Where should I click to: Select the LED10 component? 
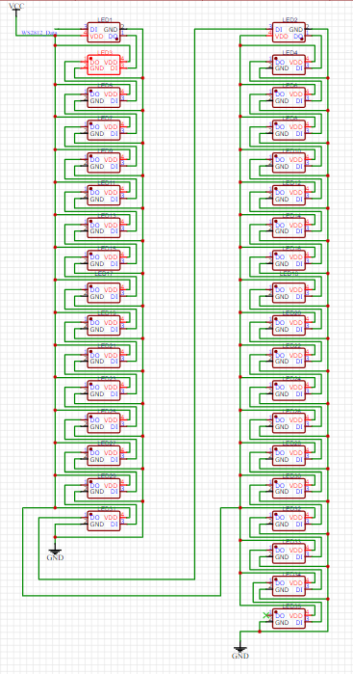click(290, 163)
